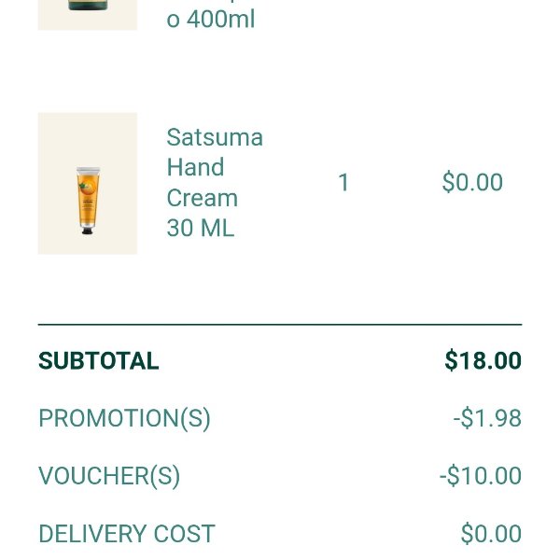This screenshot has height=560, width=560.
Task: Tap the -$10.00 voucher discount
Action: (x=481, y=477)
